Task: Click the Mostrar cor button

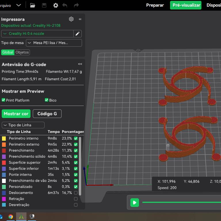Action: pos(16,114)
